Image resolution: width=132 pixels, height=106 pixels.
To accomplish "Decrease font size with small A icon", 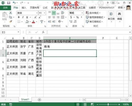I will tap(40, 17).
